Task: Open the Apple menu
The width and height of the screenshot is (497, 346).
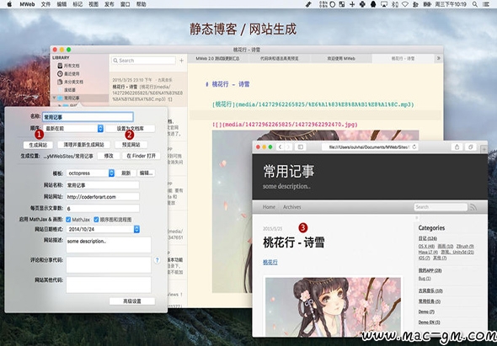Action: pyautogui.click(x=9, y=4)
